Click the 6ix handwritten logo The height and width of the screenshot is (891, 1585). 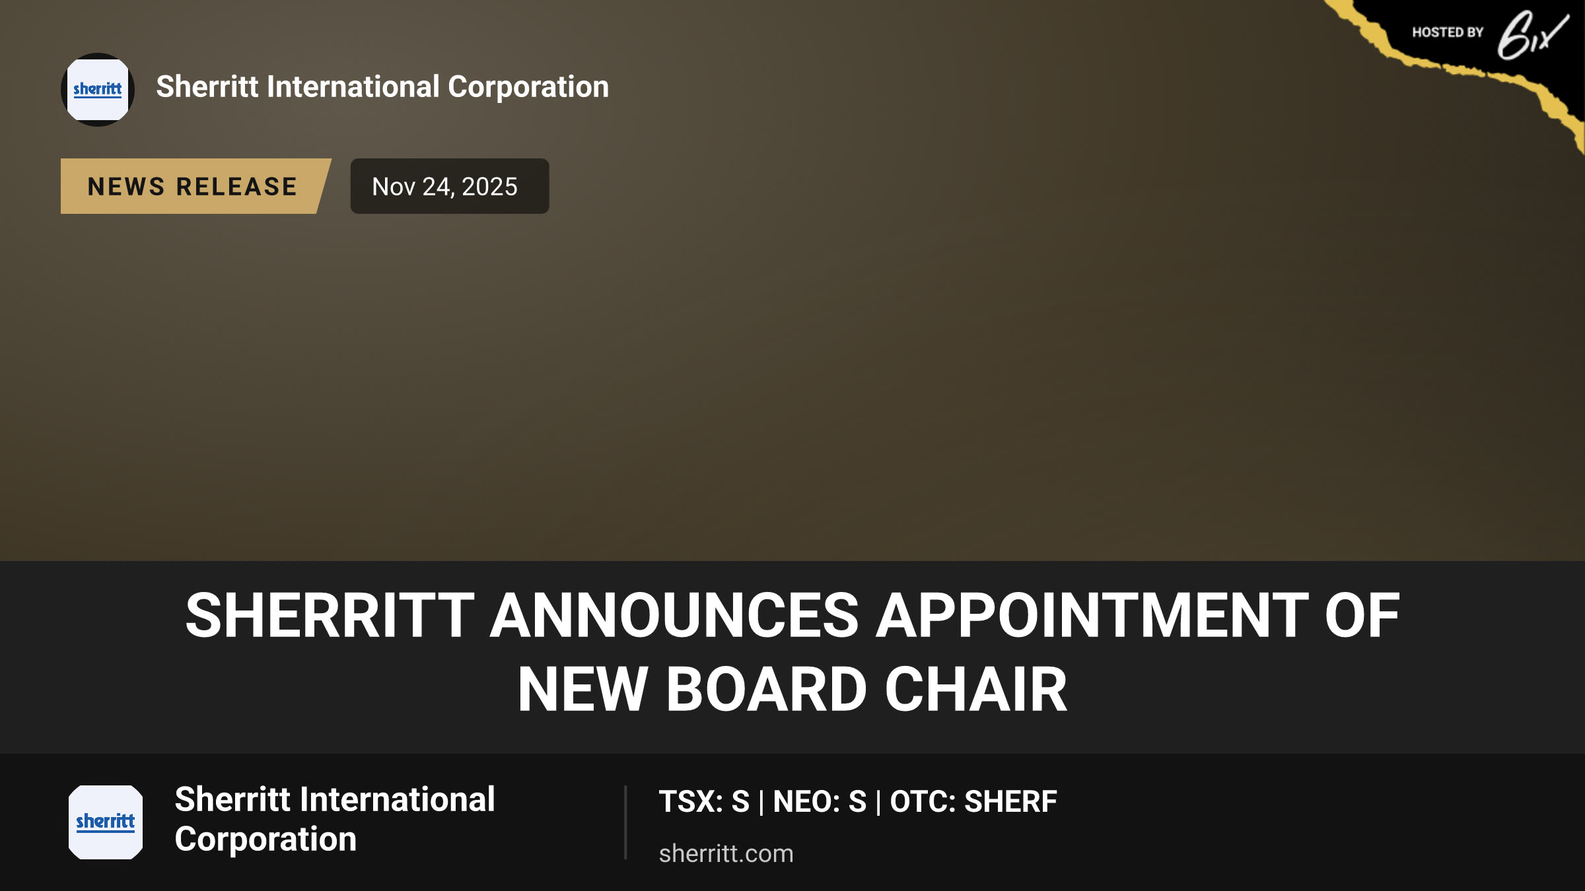pos(1532,34)
